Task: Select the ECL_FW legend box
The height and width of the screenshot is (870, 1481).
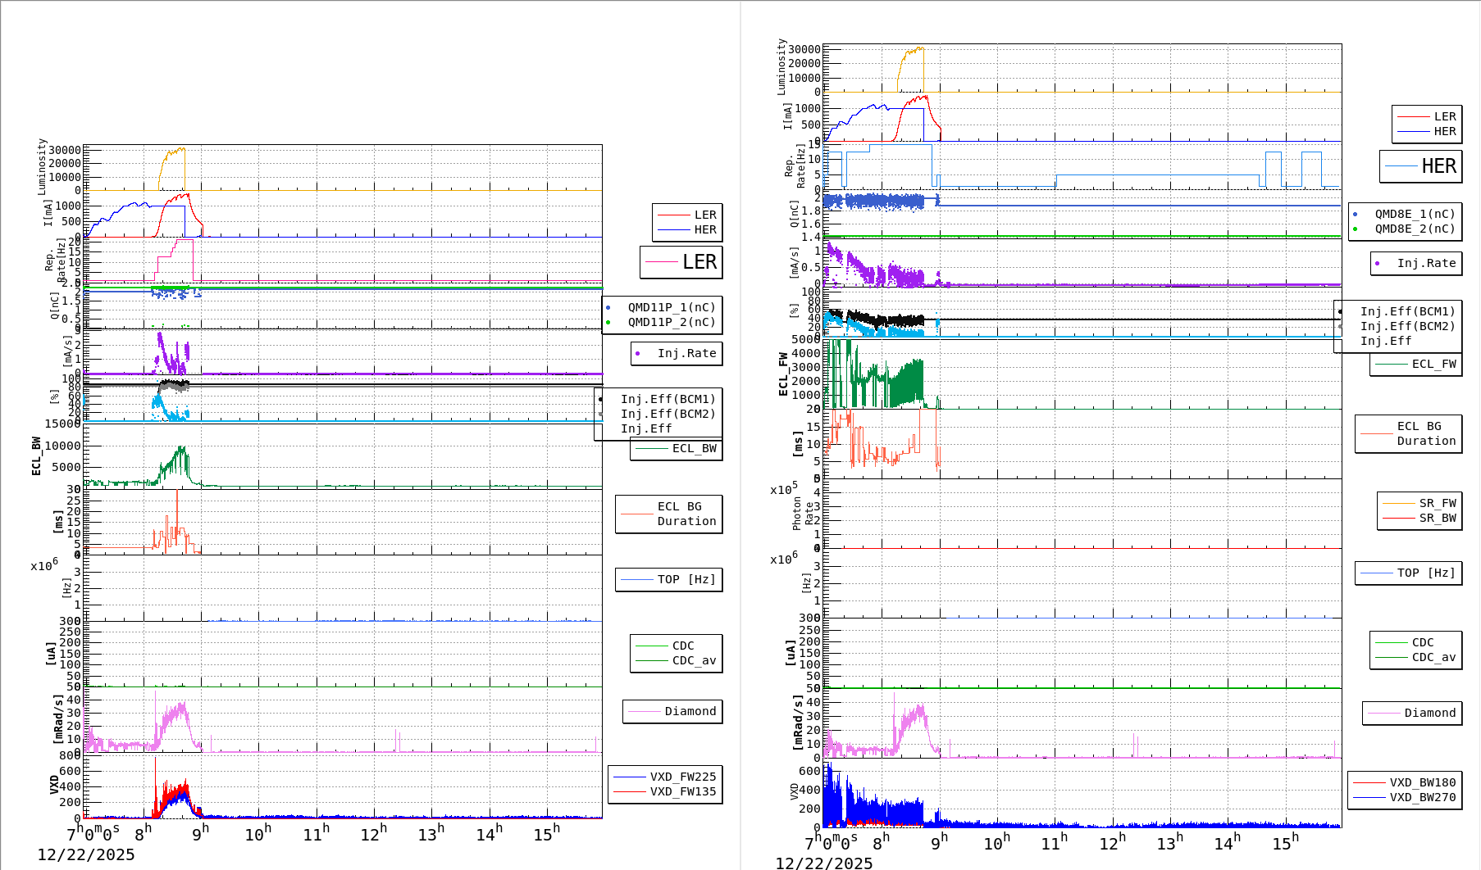Action: (x=1415, y=364)
